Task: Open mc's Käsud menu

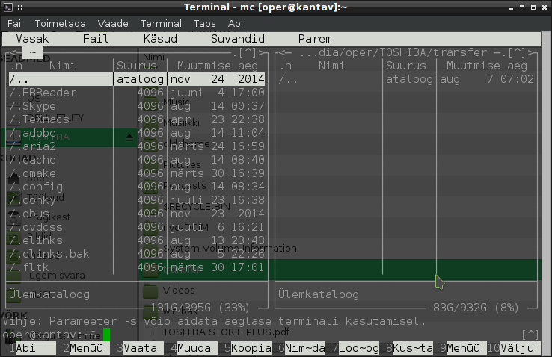Action: [x=160, y=39]
